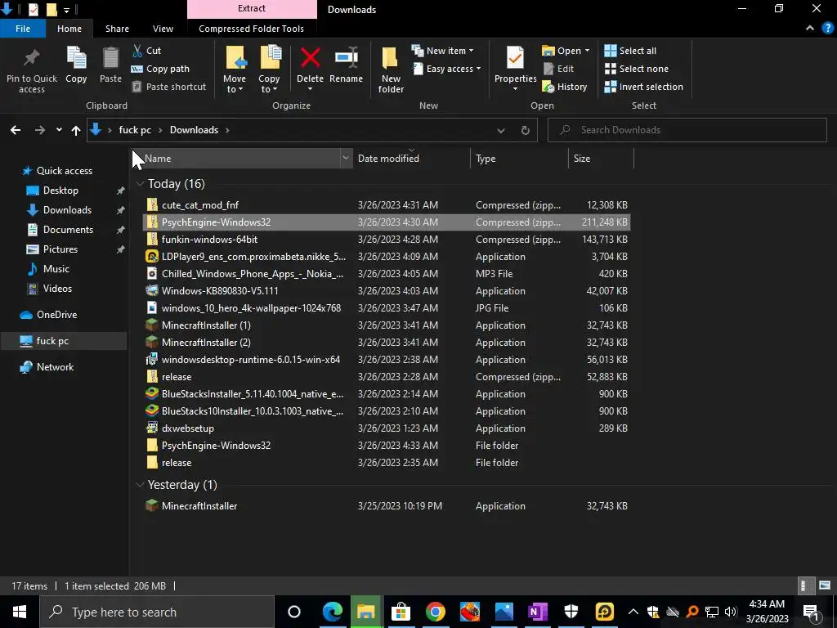Click Edit in Open group
The image size is (837, 628).
557,69
